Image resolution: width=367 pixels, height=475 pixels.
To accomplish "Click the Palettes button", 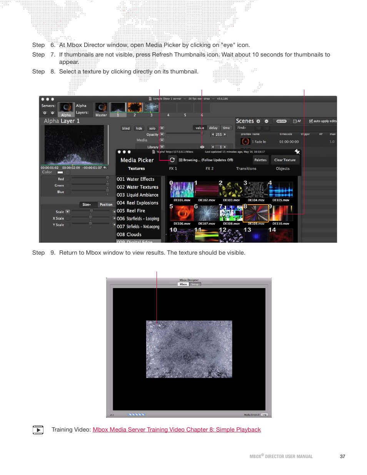I will (x=260, y=160).
